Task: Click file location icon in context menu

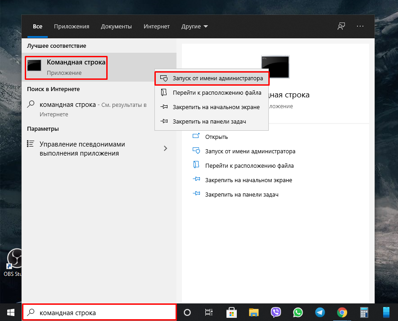Action: click(x=164, y=92)
